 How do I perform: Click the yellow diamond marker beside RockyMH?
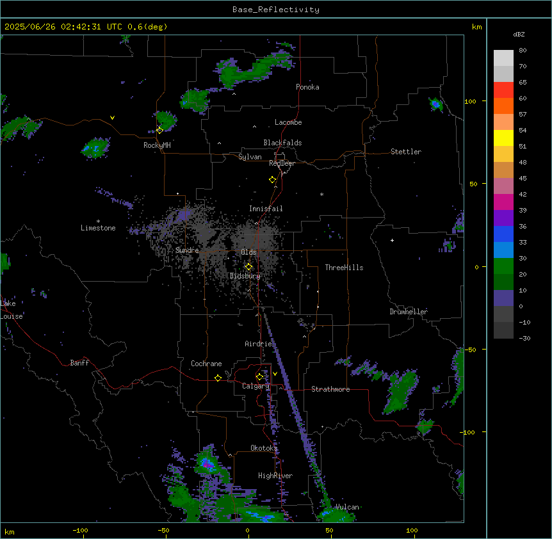(159, 130)
